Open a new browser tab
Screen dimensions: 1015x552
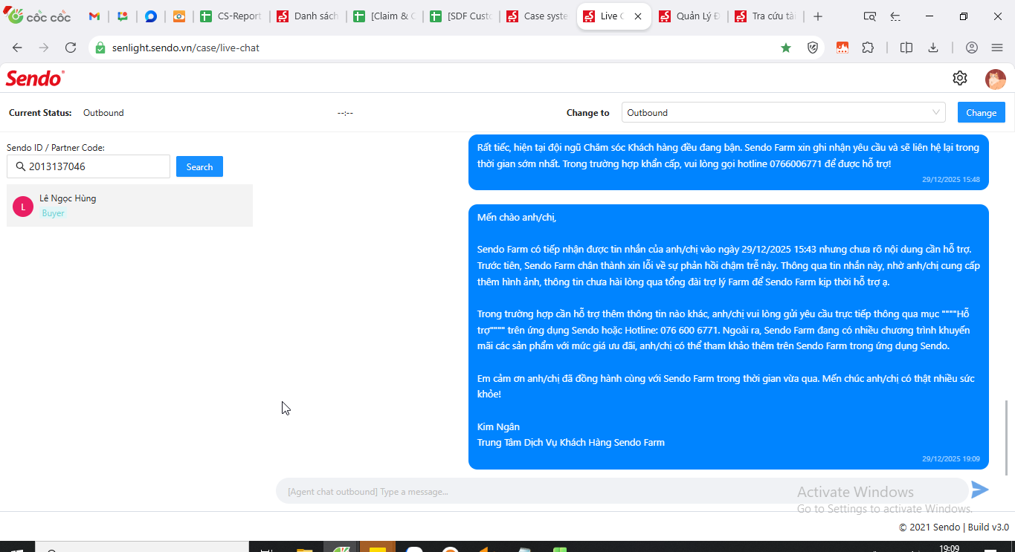818,16
